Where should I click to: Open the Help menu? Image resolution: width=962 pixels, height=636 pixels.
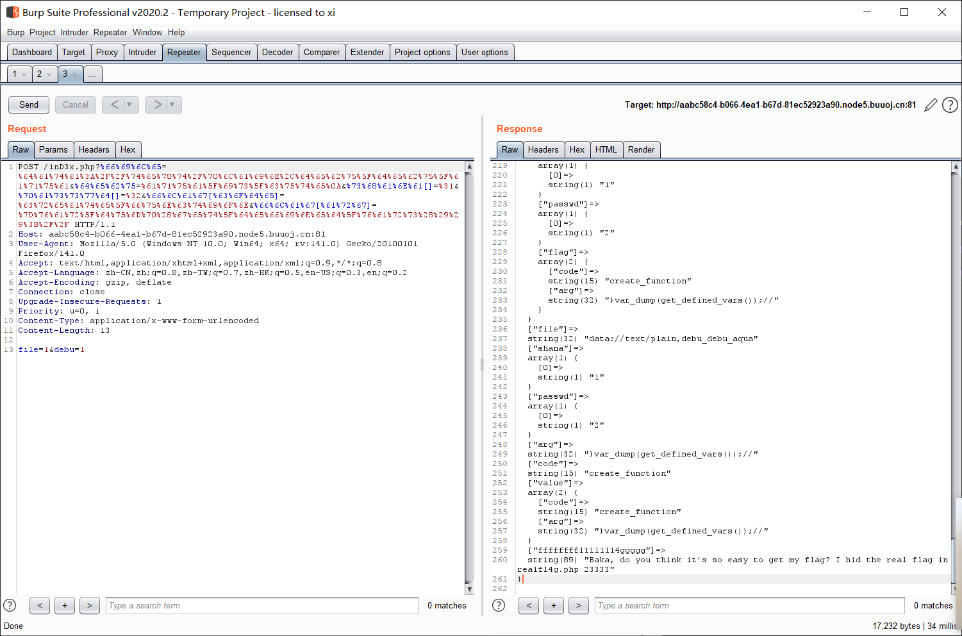[176, 32]
